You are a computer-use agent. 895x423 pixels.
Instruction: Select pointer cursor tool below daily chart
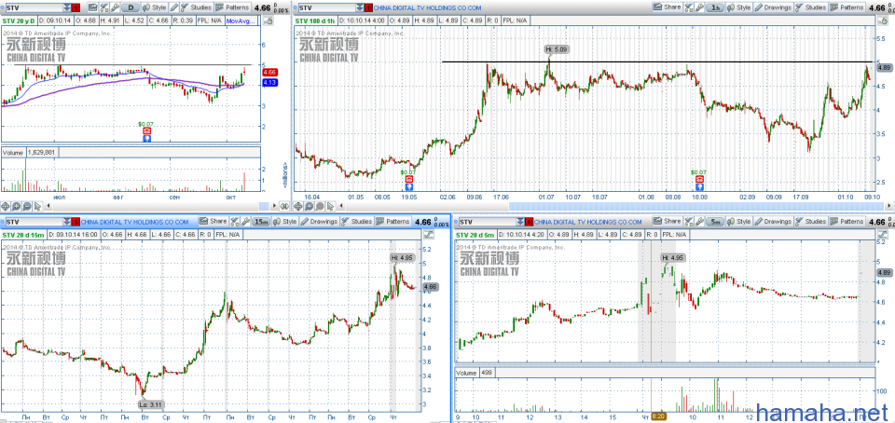point(37,206)
